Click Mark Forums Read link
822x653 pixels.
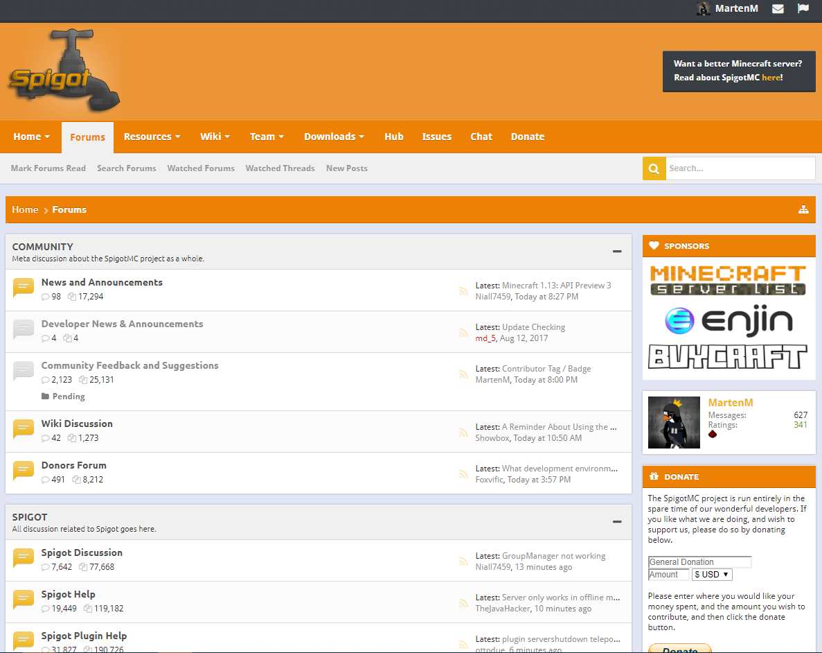pyautogui.click(x=48, y=168)
